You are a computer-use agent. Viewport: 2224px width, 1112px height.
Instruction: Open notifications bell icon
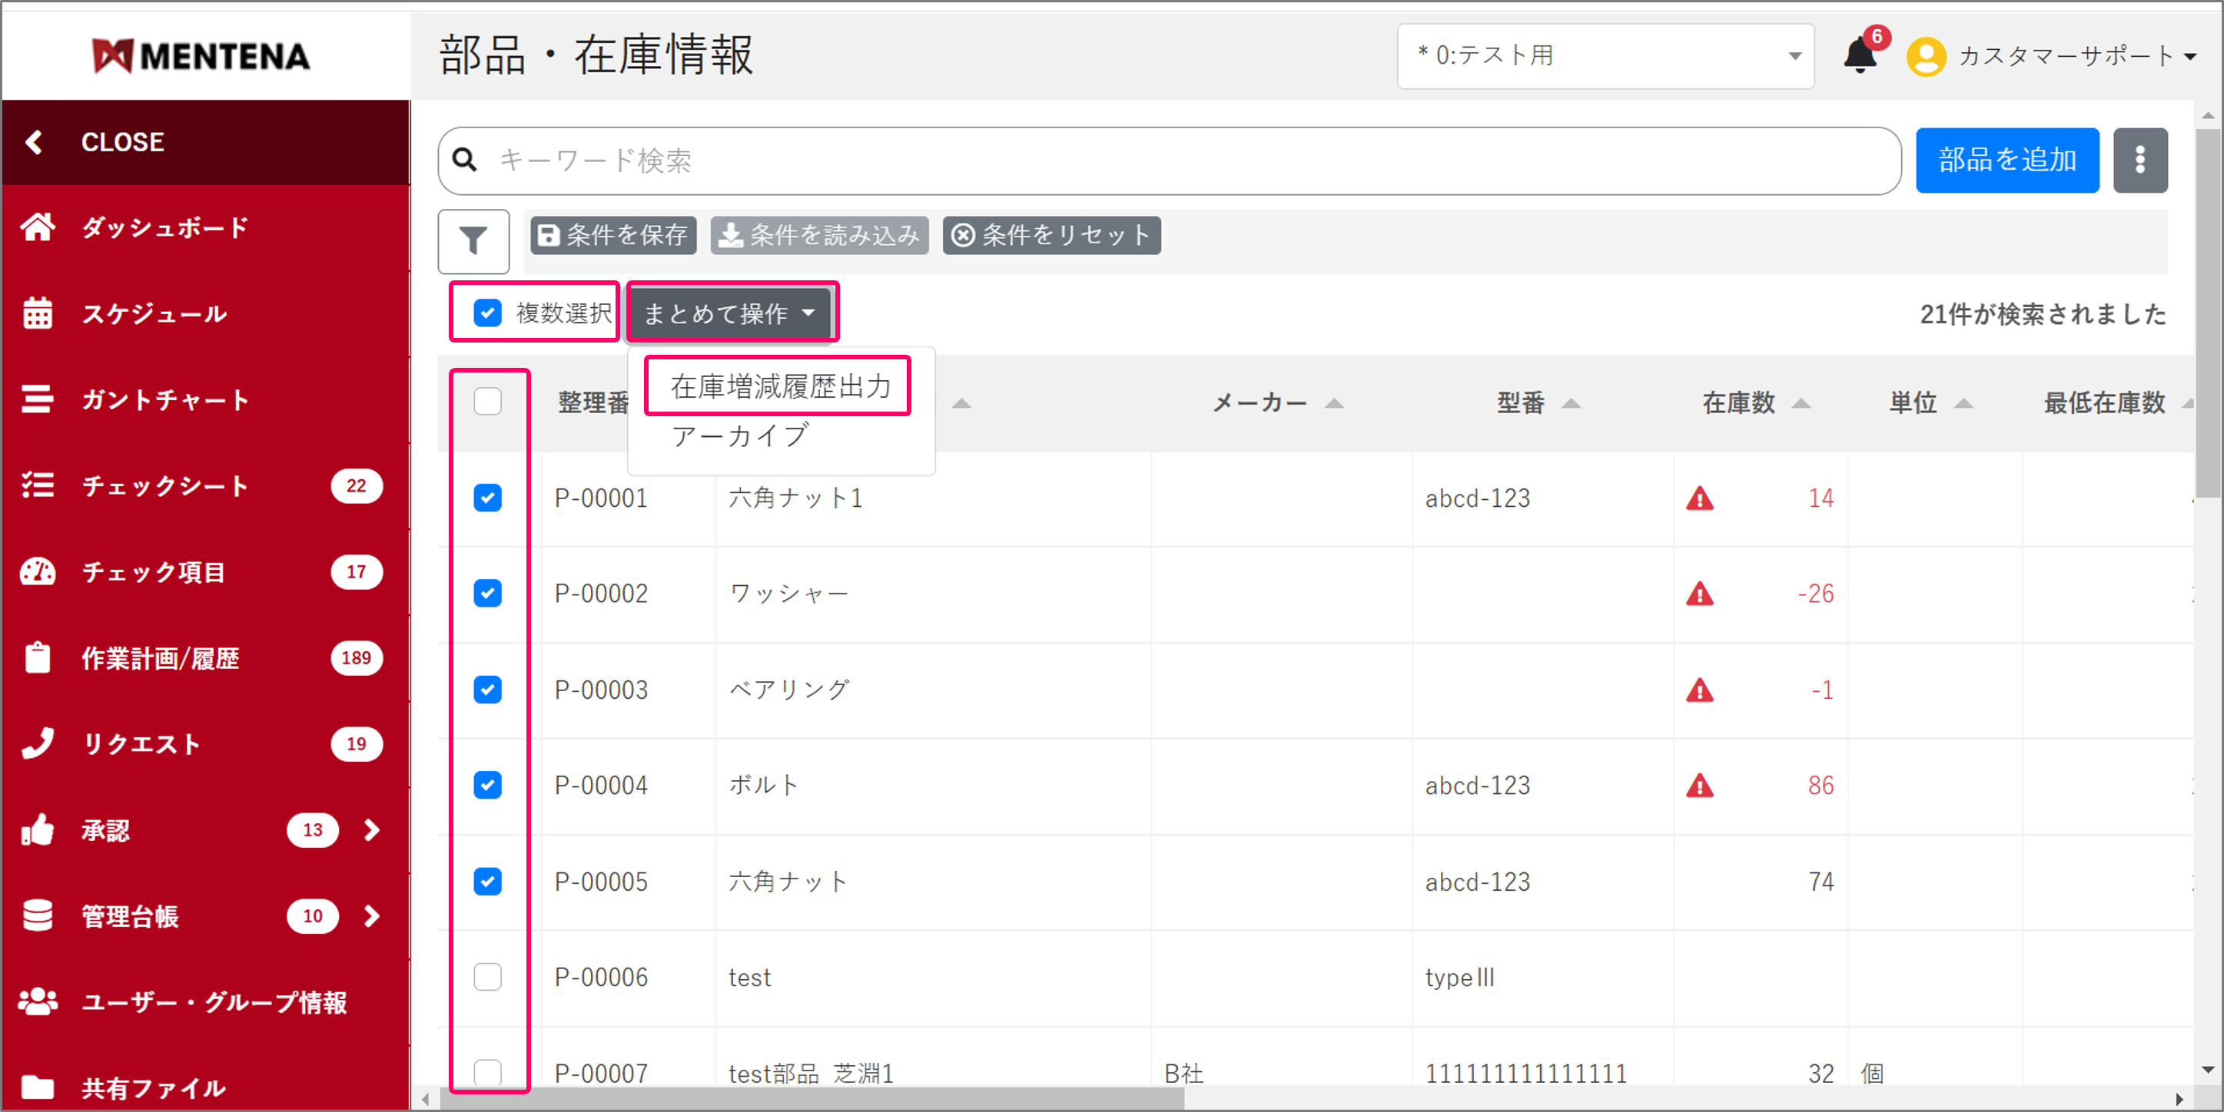point(1861,57)
